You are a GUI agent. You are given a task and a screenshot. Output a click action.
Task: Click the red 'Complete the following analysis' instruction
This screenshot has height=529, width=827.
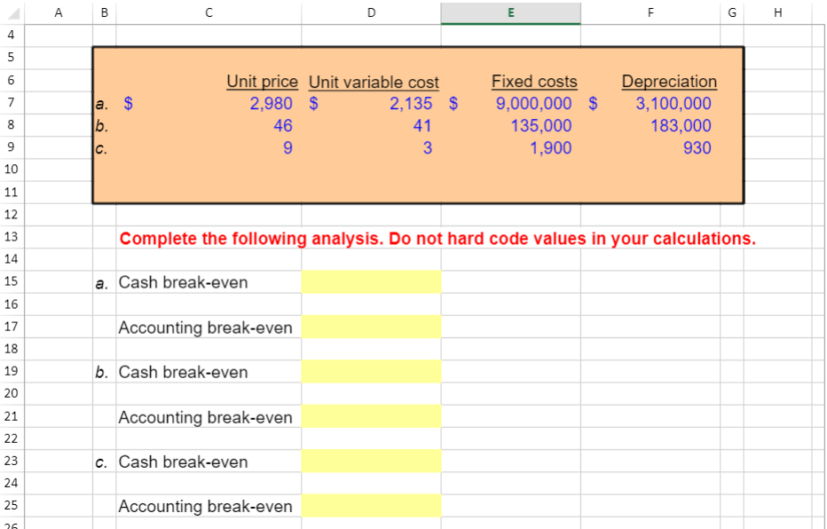click(x=437, y=239)
